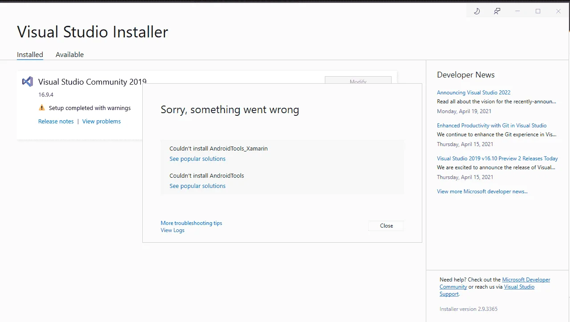
Task: Click the version number 16.9.4
Action: 46,94
